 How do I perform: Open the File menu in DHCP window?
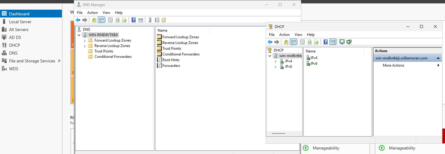pos(272,35)
